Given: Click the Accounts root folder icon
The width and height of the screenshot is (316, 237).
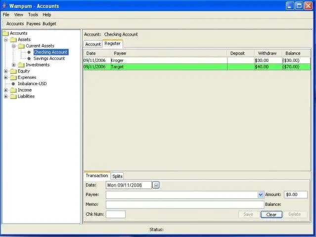Looking at the screenshot, I should coord(5,33).
